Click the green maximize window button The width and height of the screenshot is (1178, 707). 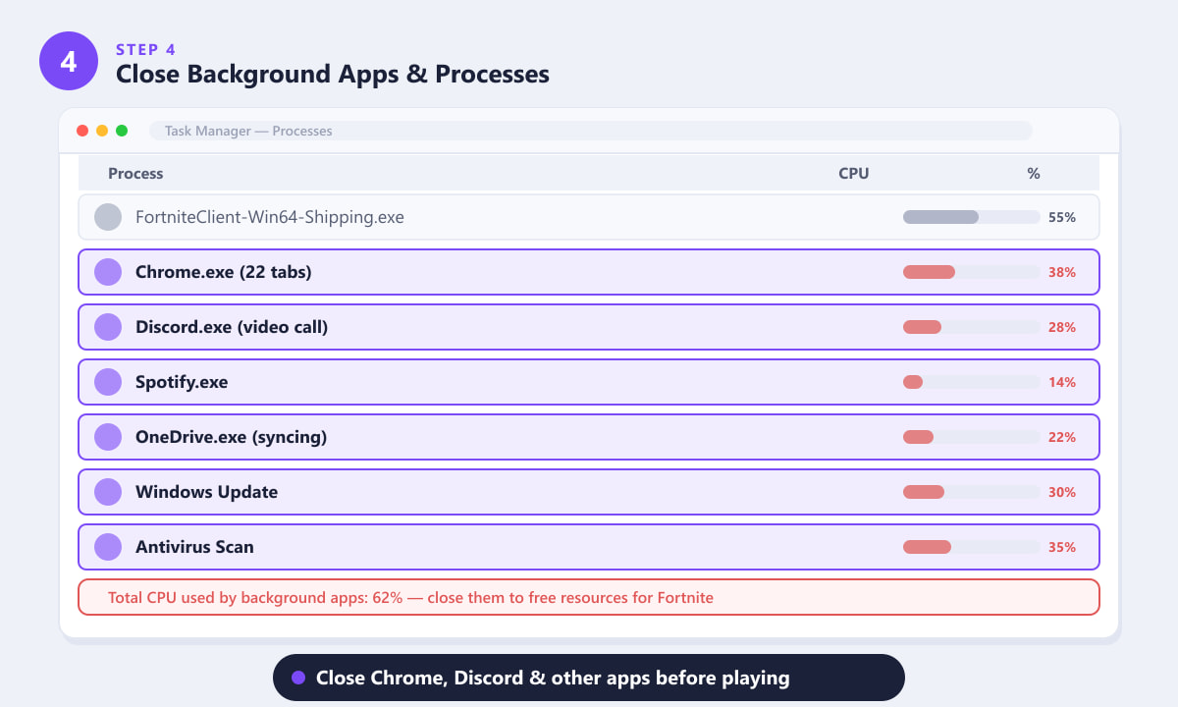[122, 131]
